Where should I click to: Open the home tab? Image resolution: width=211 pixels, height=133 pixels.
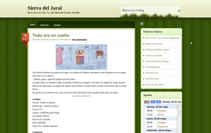(x=33, y=25)
